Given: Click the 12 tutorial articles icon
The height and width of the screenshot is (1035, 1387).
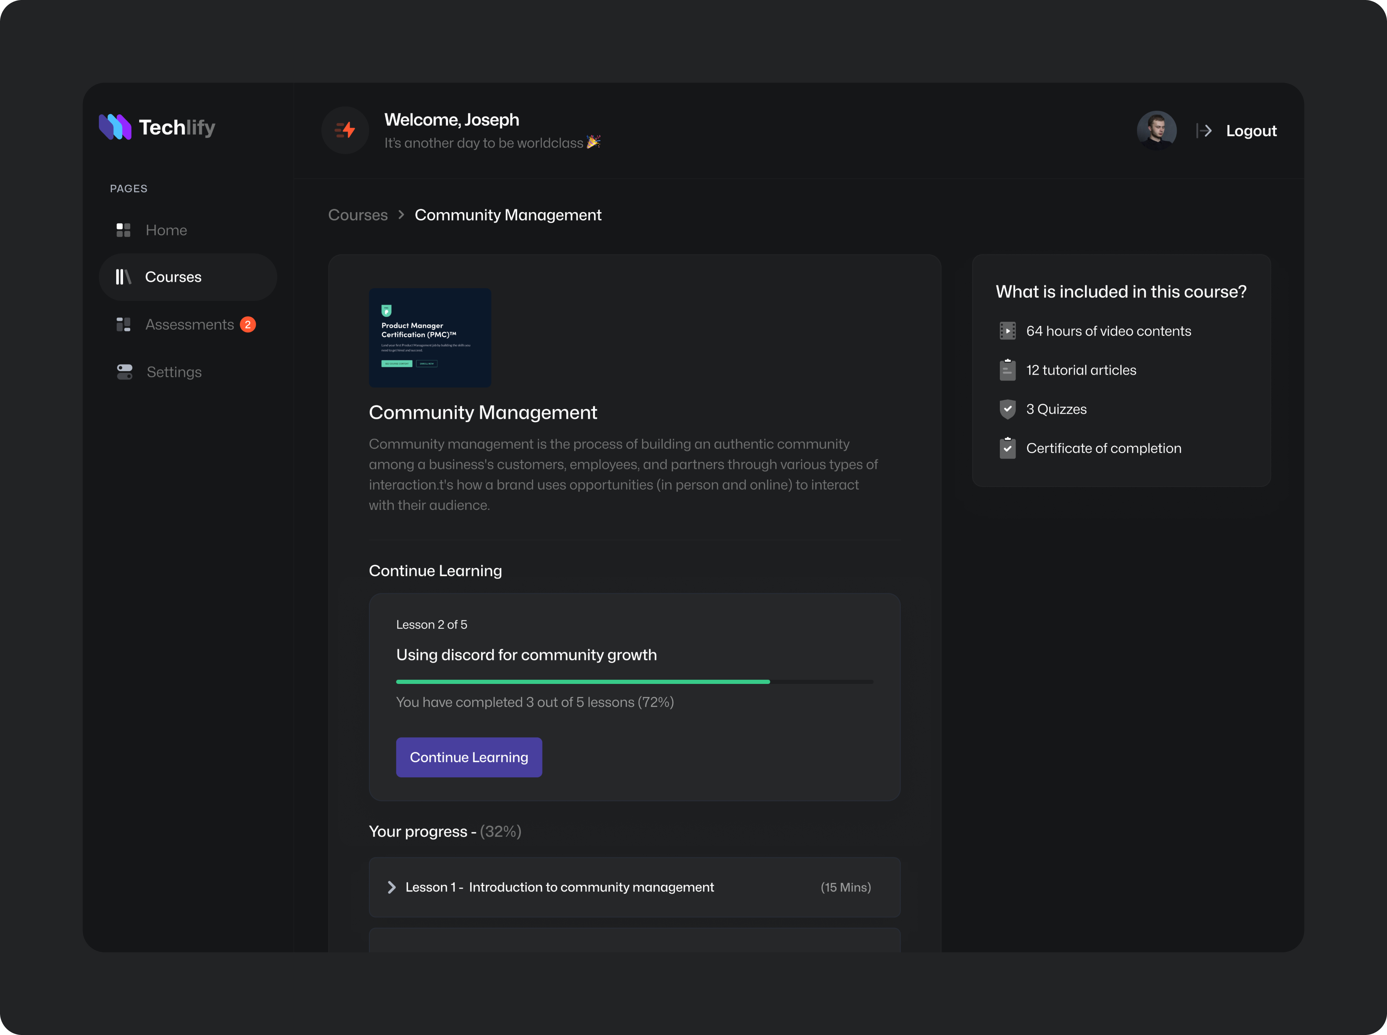Looking at the screenshot, I should tap(1008, 370).
